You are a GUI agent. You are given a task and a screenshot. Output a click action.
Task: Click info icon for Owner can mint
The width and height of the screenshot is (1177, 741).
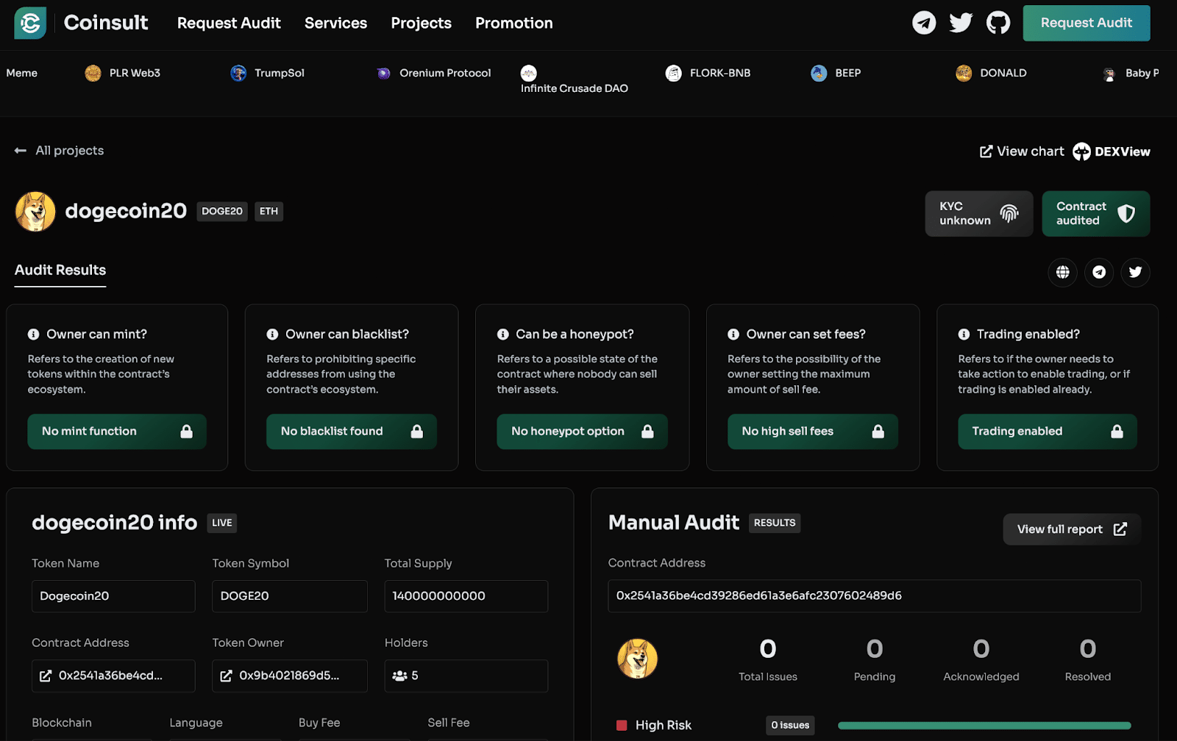coord(33,334)
